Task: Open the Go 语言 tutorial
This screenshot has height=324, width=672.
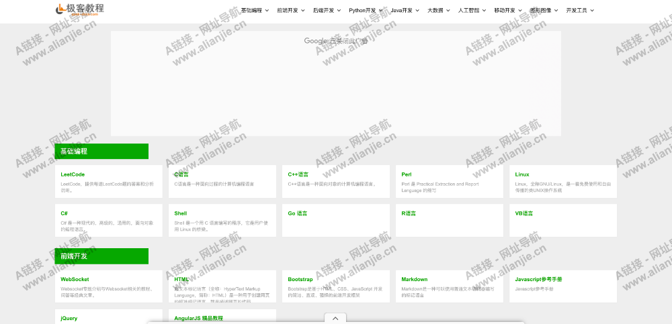Action: pyautogui.click(x=297, y=213)
